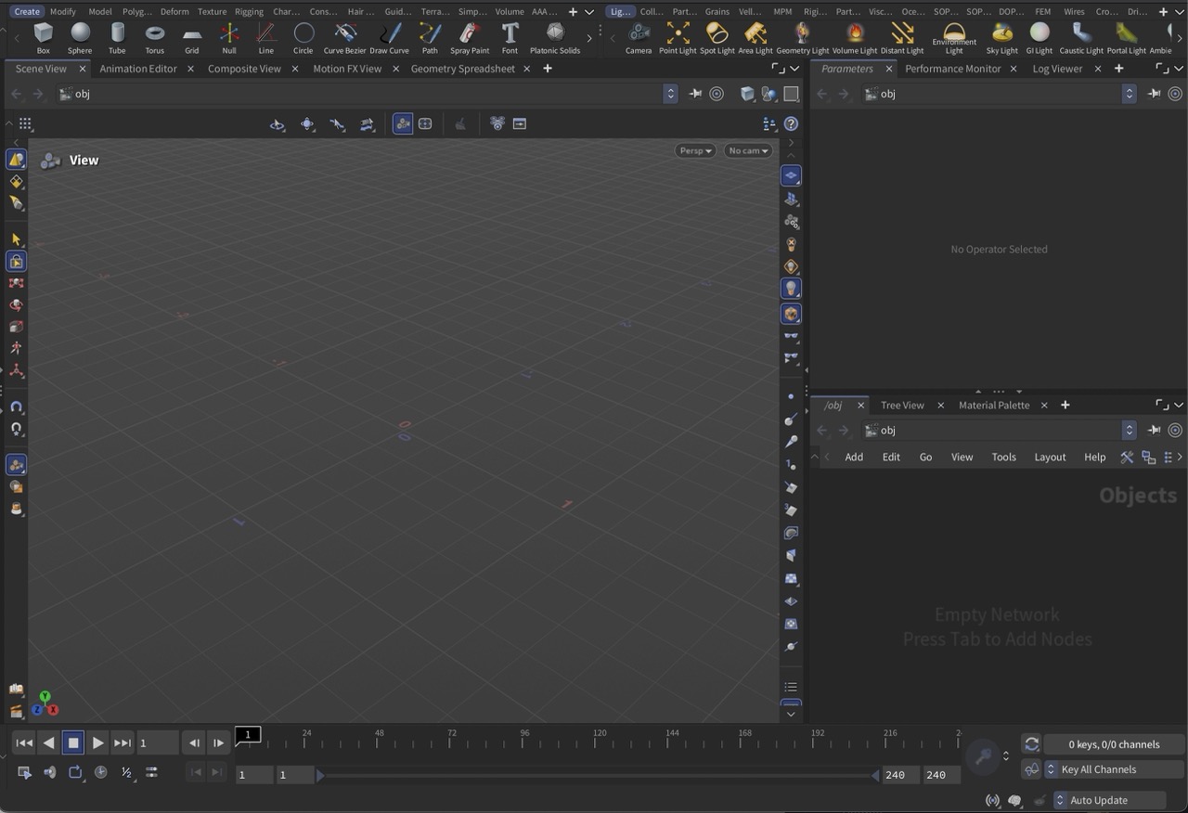Open the Modify shelf tab
The height and width of the screenshot is (813, 1188).
click(63, 11)
